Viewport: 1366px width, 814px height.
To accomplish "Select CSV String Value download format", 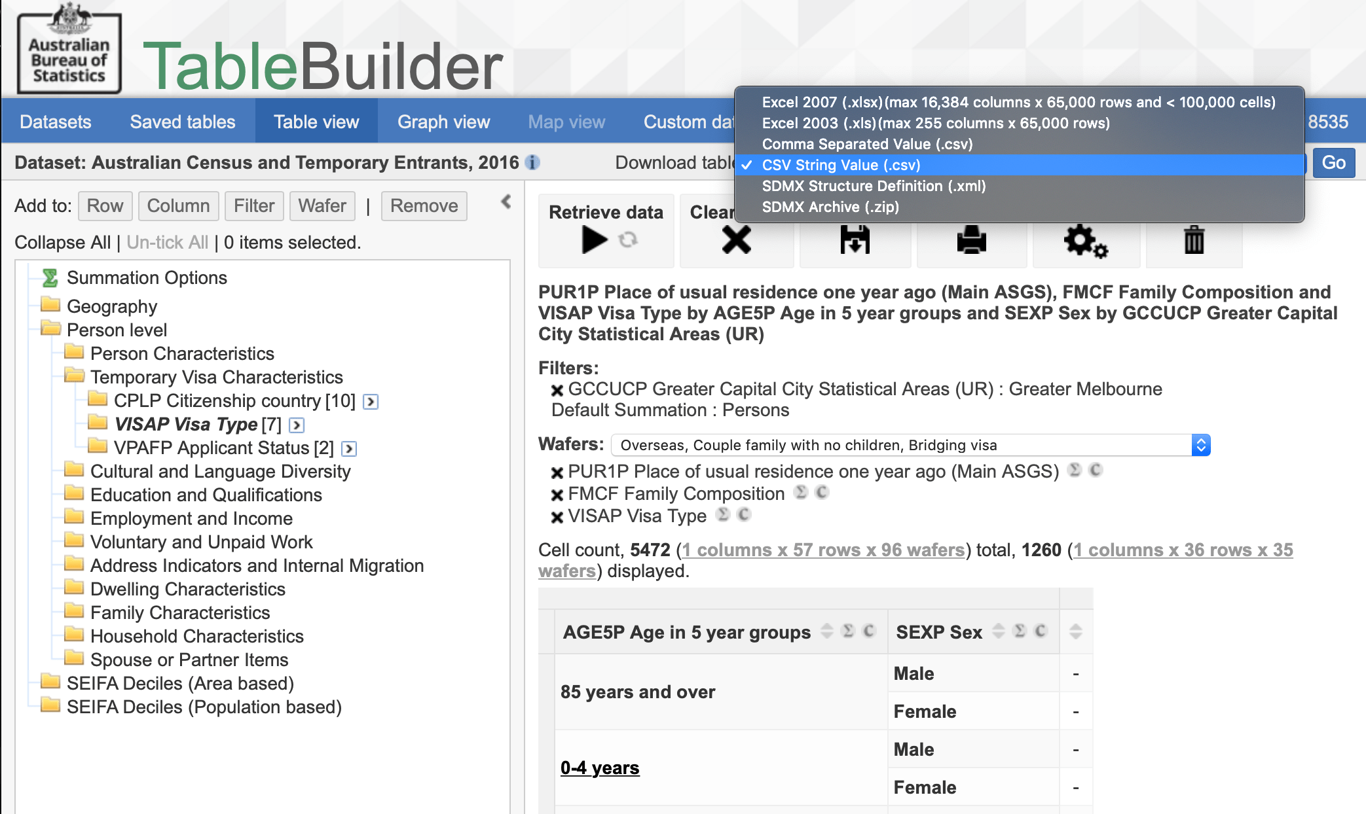I will (840, 165).
